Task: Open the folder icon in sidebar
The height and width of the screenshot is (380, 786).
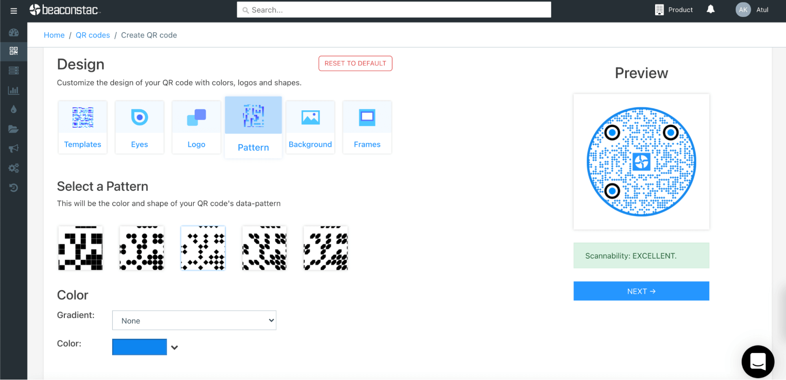Action: coord(14,129)
